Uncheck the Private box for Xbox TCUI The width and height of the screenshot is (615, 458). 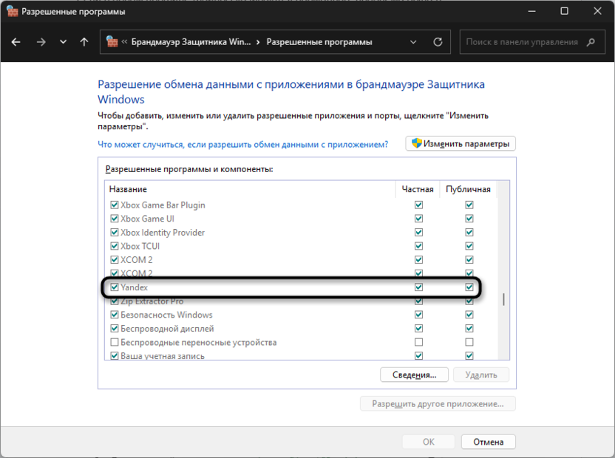click(419, 246)
